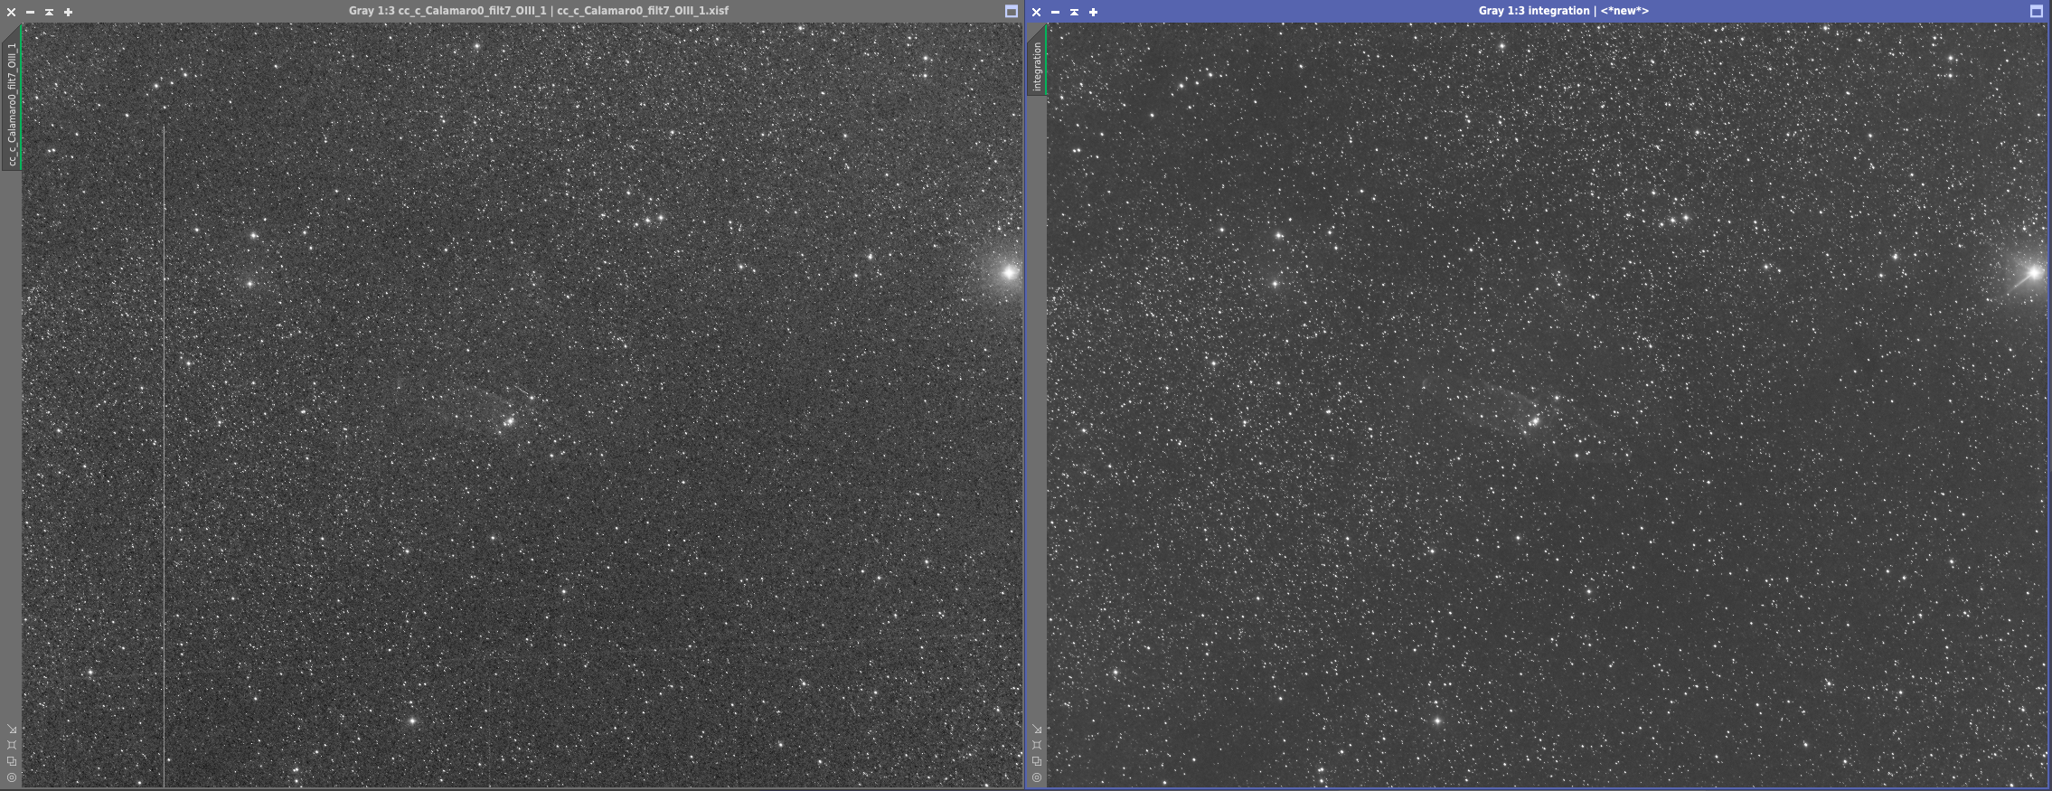Screen dimensions: 2052x791
Task: Click the diagonal arrow icon in the Calamaro OIII window
Action: tap(12, 730)
